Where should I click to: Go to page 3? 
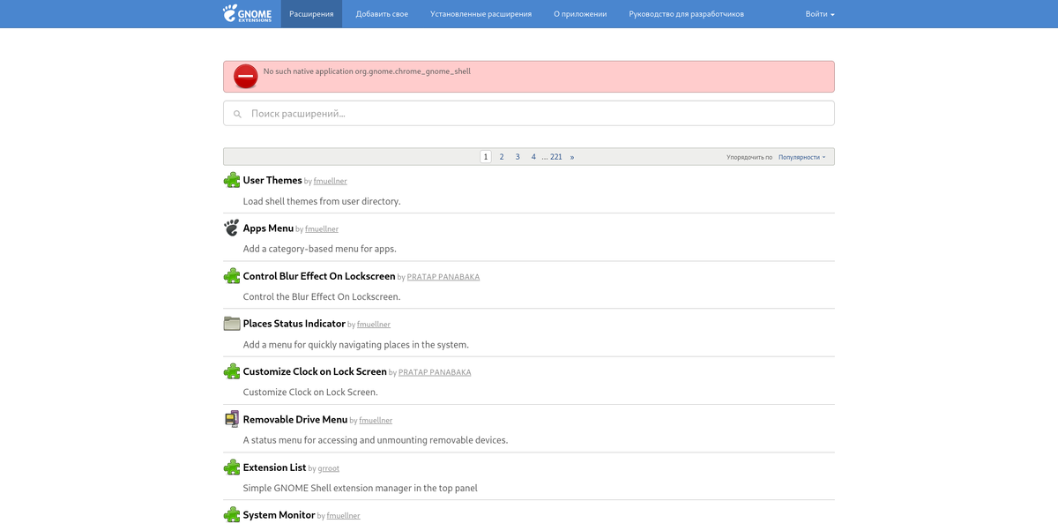click(518, 156)
